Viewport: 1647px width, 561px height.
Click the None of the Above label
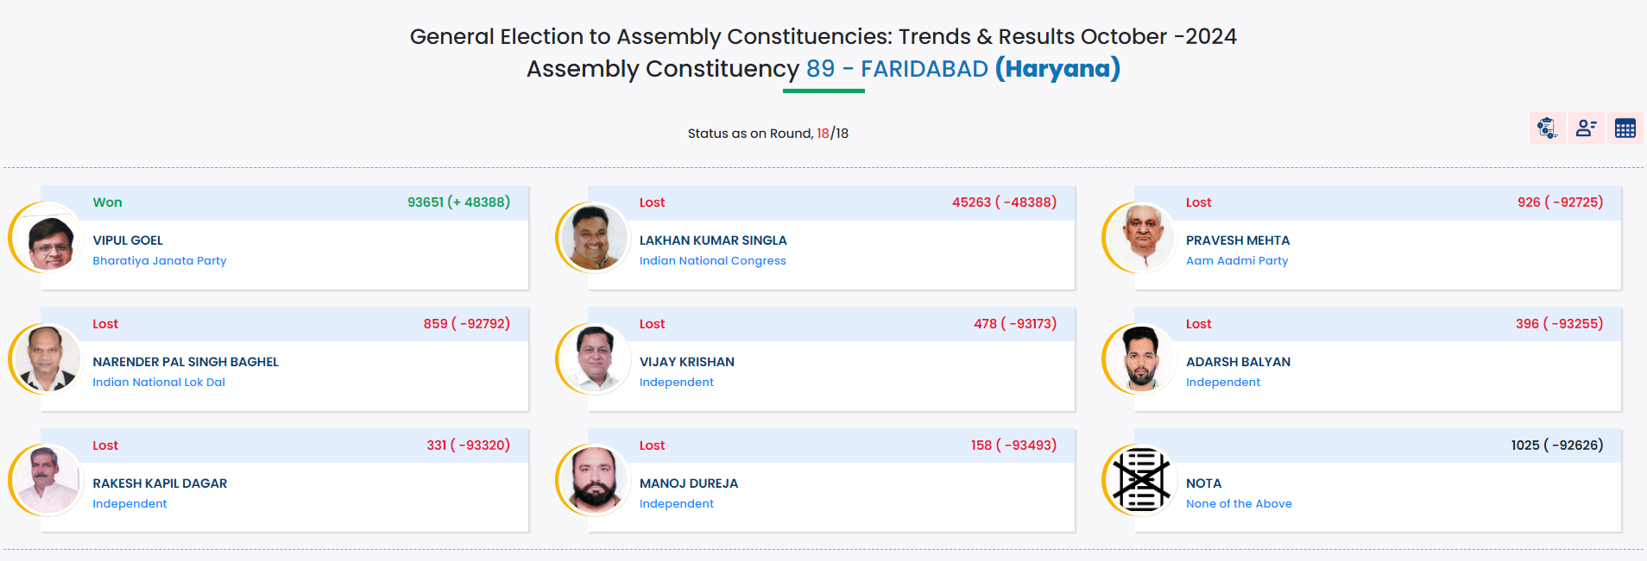(x=1239, y=503)
